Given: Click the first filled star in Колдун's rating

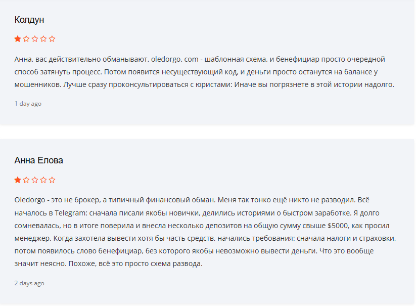Looking at the screenshot, I should coord(18,39).
